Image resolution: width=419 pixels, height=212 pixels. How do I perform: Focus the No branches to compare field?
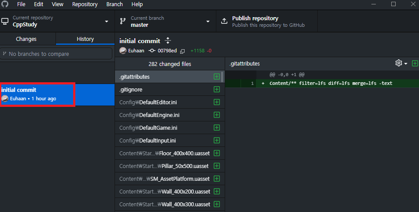[x=56, y=54]
